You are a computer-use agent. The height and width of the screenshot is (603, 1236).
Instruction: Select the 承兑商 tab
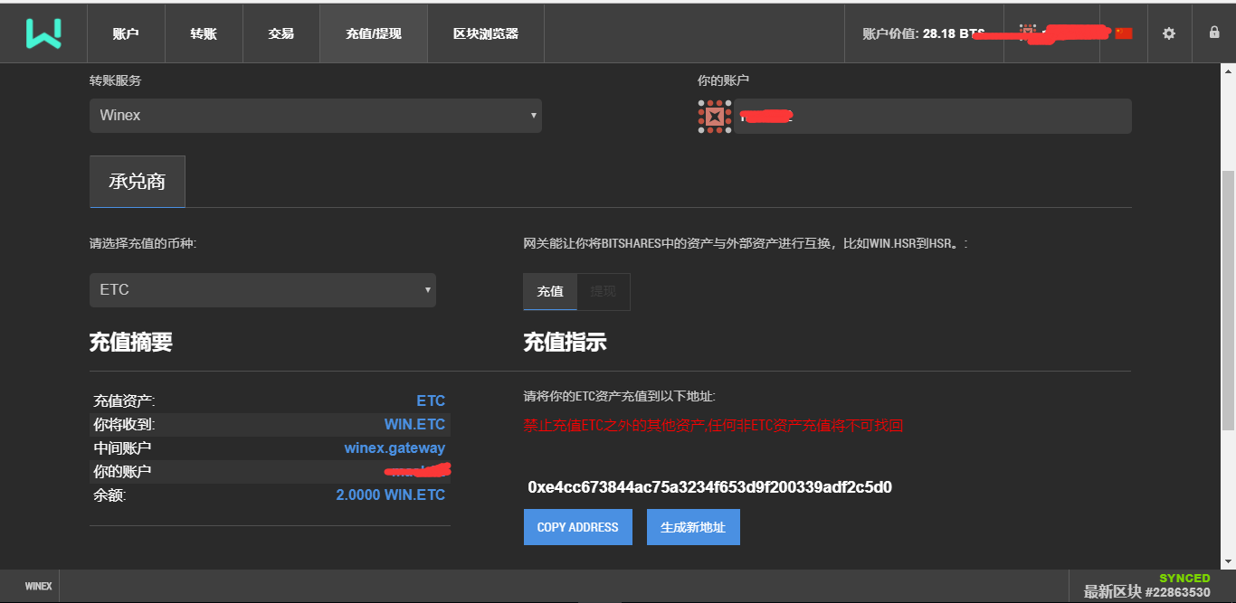[138, 182]
